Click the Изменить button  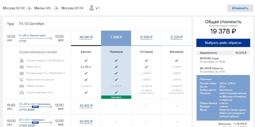tap(240, 8)
